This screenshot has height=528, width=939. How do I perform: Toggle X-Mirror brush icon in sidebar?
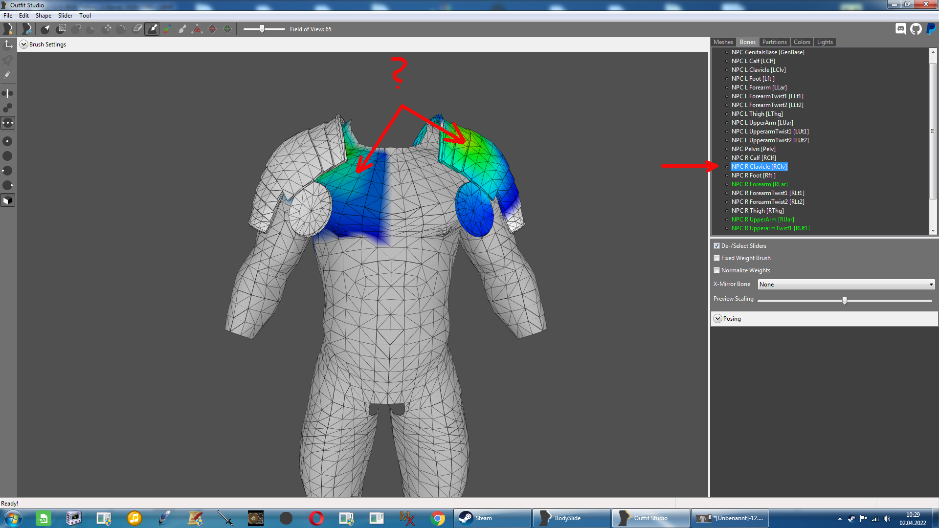pos(8,93)
